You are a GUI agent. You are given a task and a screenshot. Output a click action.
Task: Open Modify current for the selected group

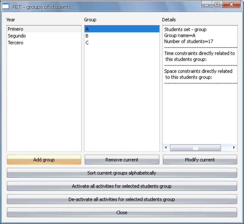pos(200,160)
